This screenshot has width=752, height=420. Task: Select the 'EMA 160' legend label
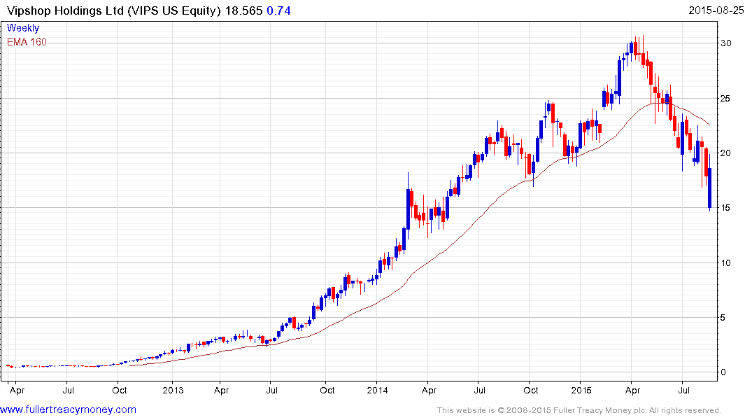[x=27, y=42]
